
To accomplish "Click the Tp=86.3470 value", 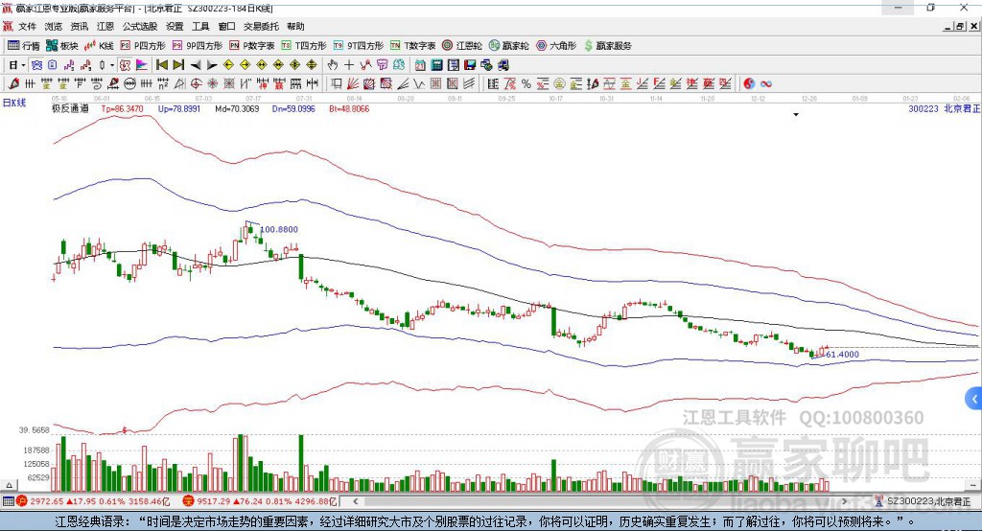I will click(122, 109).
